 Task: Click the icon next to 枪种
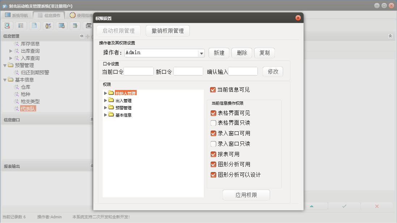(x=17, y=94)
